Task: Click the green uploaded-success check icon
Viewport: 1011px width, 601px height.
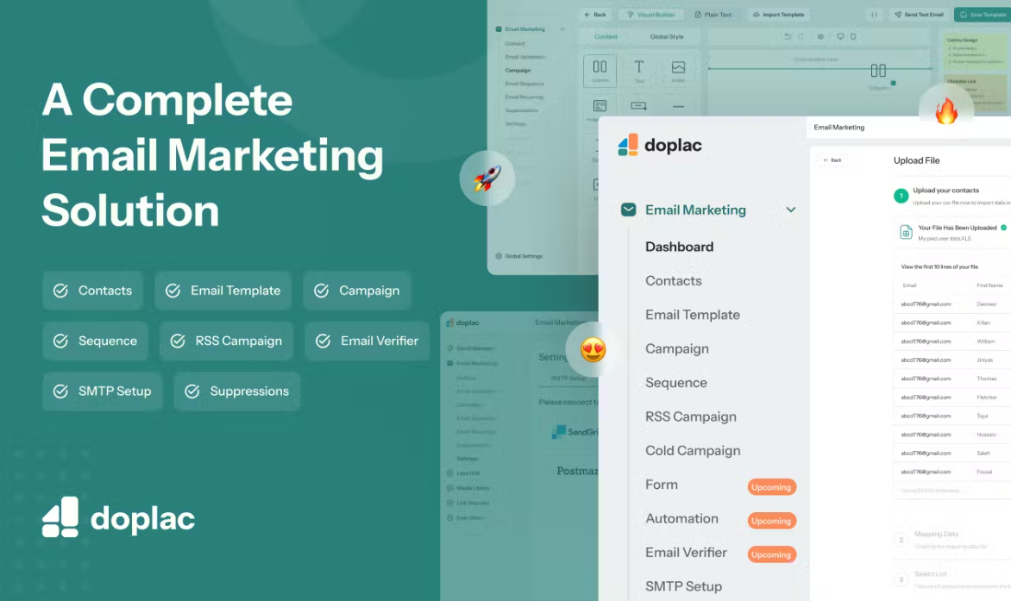Action: click(x=1003, y=228)
